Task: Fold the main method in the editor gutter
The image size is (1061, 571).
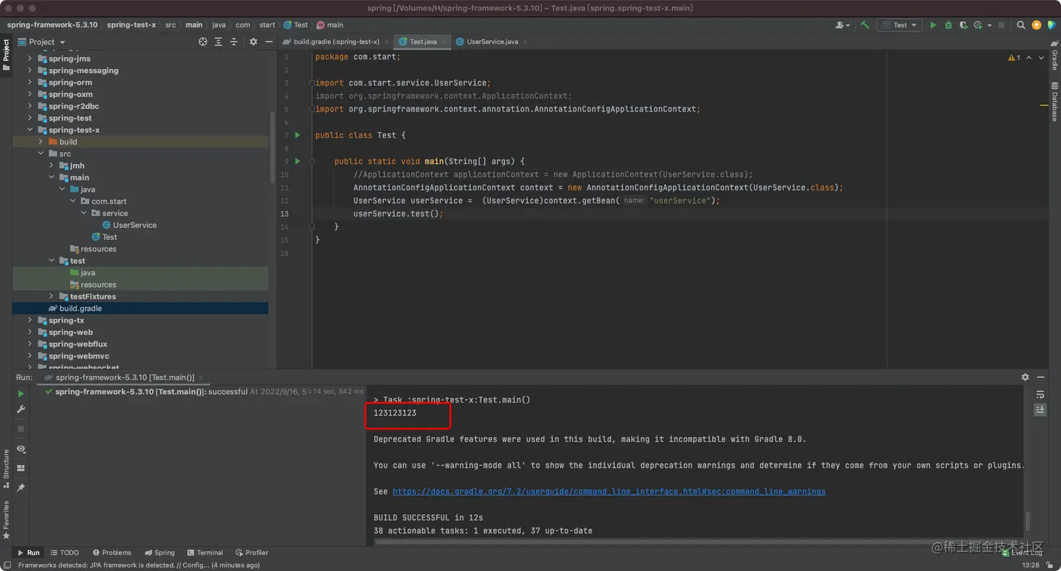Action: click(312, 161)
